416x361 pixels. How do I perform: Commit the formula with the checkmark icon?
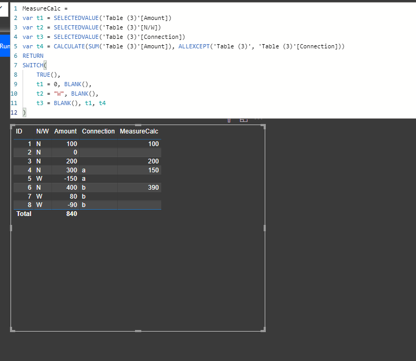pos(2,8)
